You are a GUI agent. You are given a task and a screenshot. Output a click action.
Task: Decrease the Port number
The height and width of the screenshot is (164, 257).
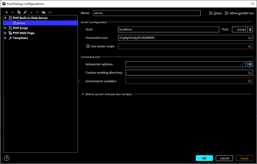click(x=250, y=31)
